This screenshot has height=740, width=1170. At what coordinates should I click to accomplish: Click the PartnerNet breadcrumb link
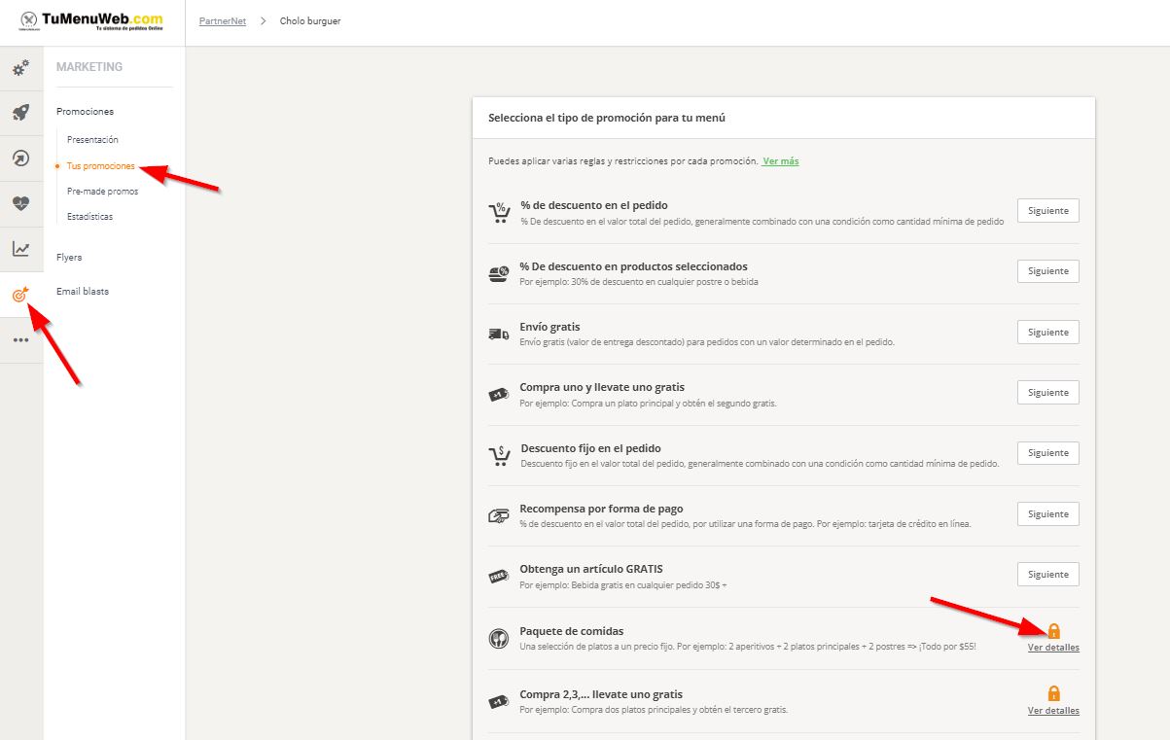[x=223, y=20]
